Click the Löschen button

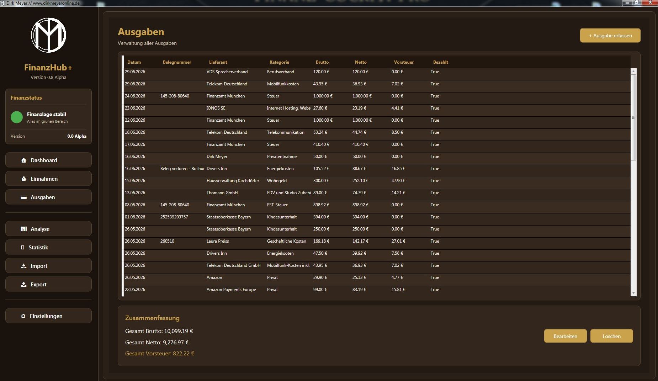(x=611, y=336)
